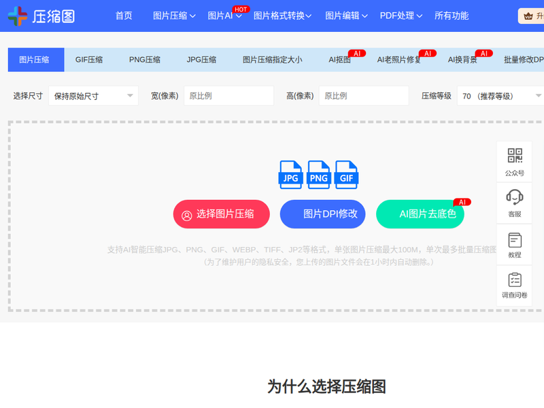
Task: Open the 调查问卷 survey icon
Action: click(x=515, y=280)
